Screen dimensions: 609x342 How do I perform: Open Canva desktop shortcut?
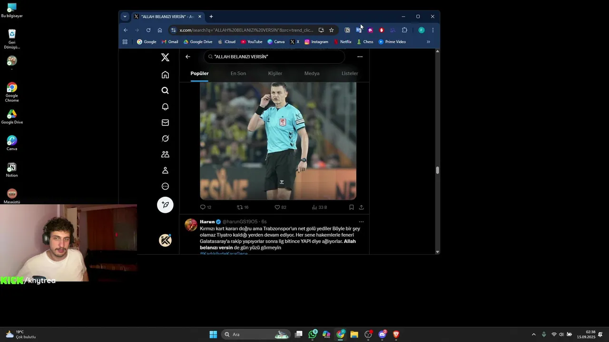click(x=12, y=143)
